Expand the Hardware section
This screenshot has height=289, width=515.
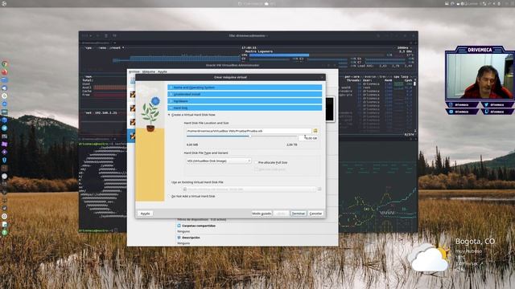tap(245, 101)
